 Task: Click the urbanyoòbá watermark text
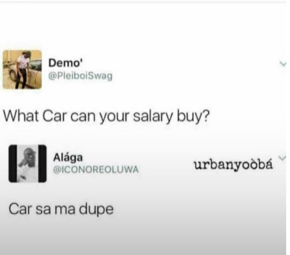[x=233, y=165]
